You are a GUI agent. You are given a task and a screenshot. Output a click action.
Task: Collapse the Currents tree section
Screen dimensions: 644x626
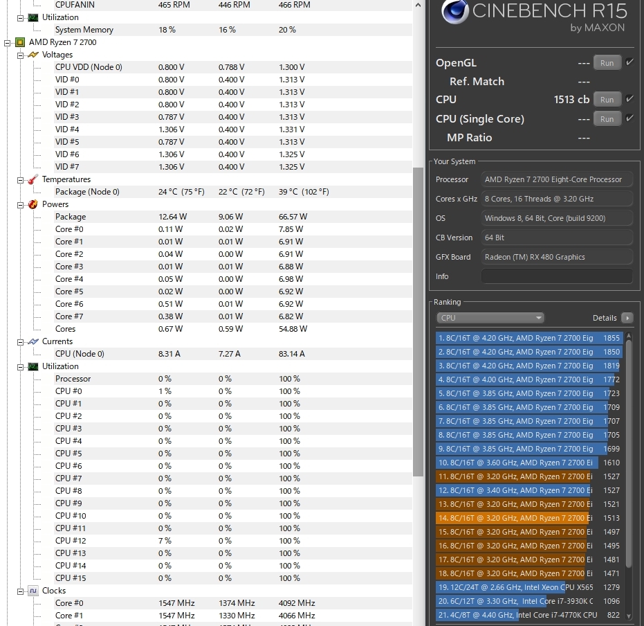20,341
